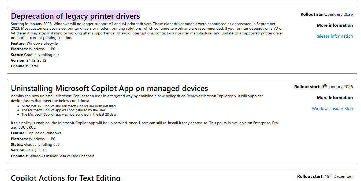
Task: Click bullet 'The Microsoft Copilot app was not installed by the user'
Action: point(64,110)
